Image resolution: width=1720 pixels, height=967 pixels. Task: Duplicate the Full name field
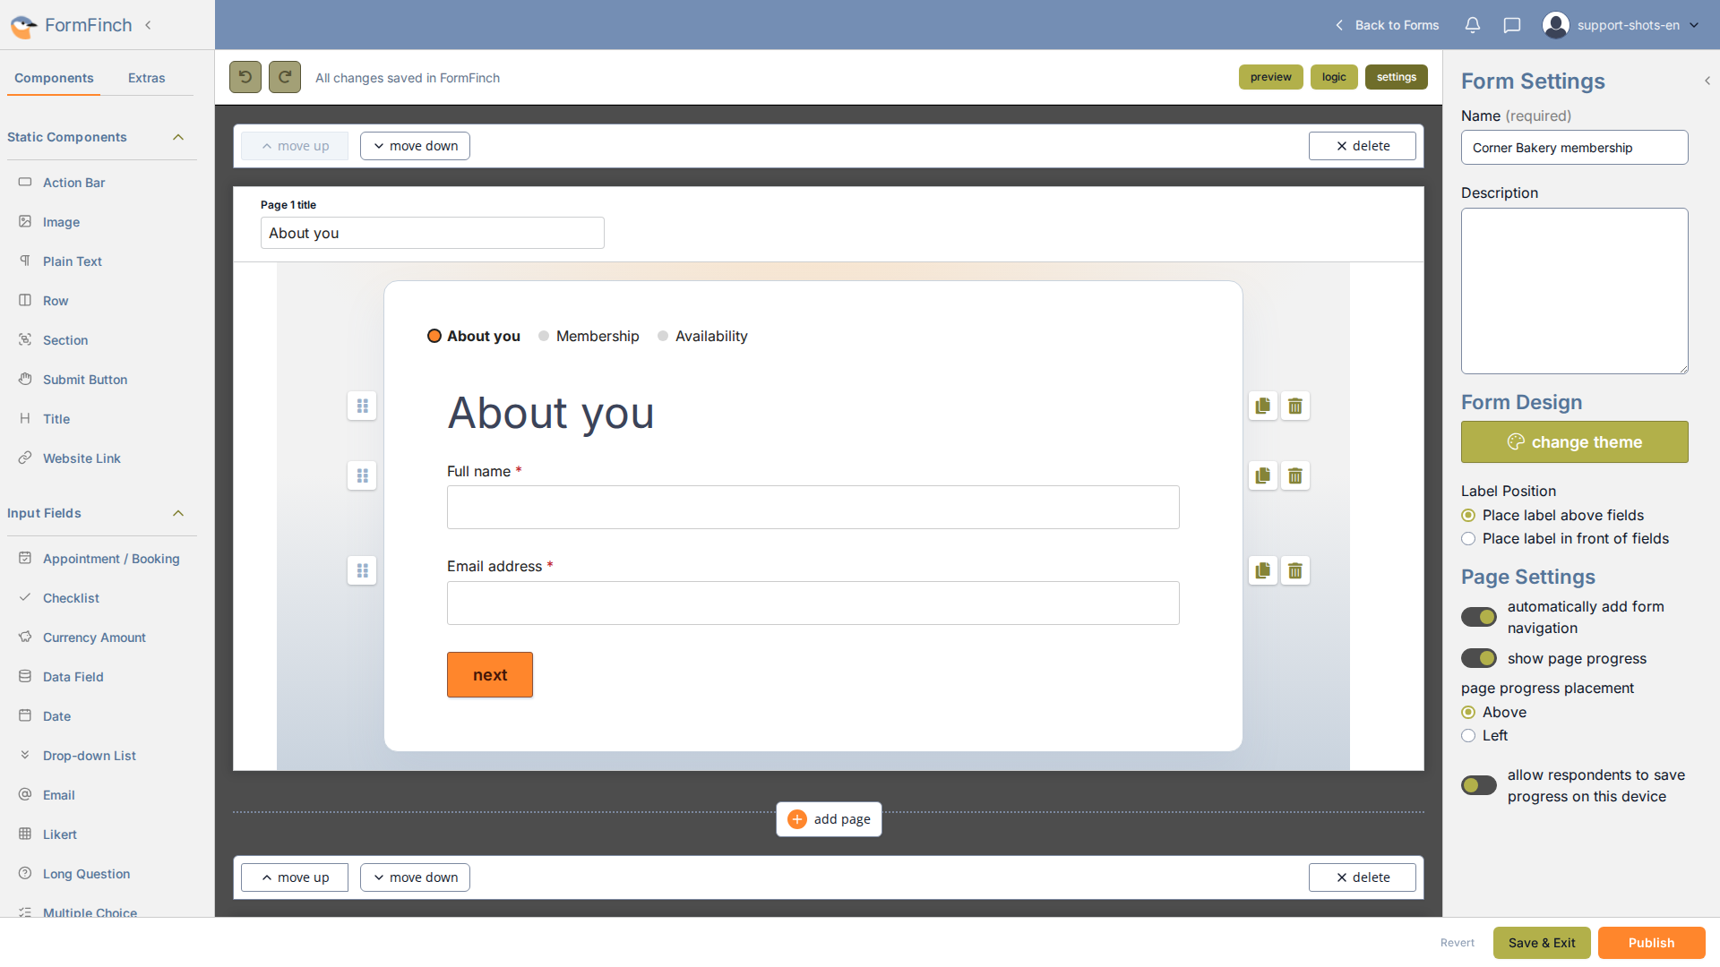coord(1263,475)
